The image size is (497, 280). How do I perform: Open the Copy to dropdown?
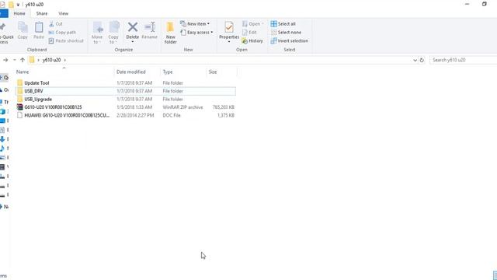[113, 33]
